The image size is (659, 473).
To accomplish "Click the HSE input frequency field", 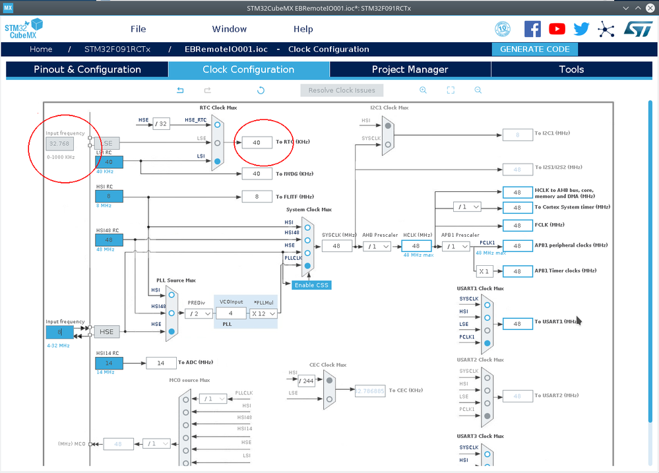I will [x=59, y=332].
